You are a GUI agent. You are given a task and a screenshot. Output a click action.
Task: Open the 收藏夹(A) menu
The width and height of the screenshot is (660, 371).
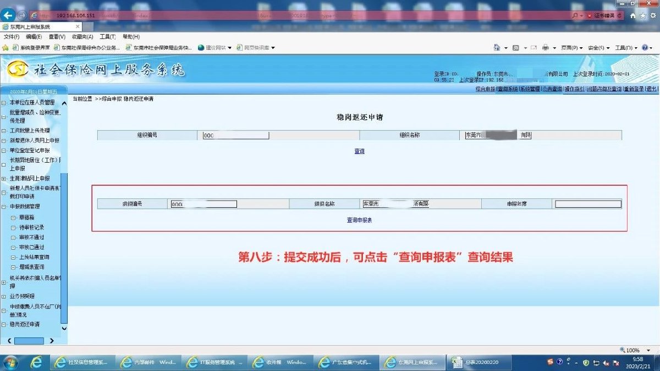82,37
